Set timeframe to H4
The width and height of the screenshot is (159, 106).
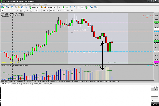tap(61, 11)
